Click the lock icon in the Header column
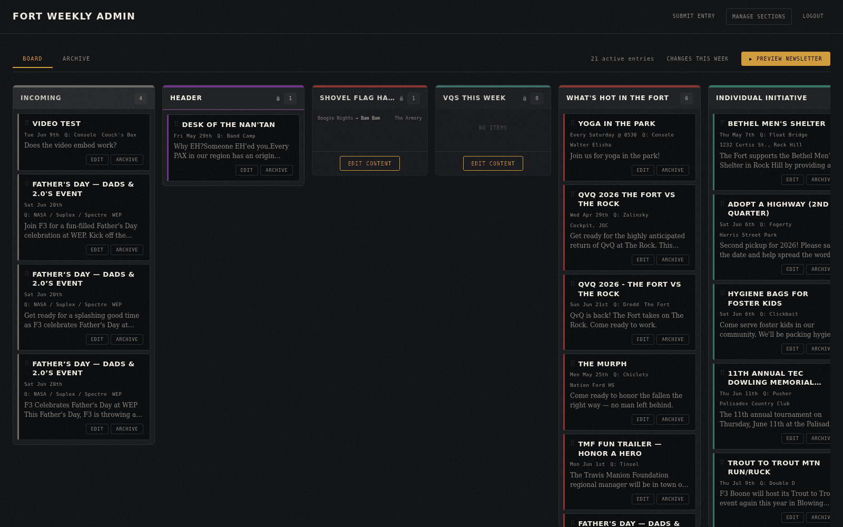 [x=278, y=99]
